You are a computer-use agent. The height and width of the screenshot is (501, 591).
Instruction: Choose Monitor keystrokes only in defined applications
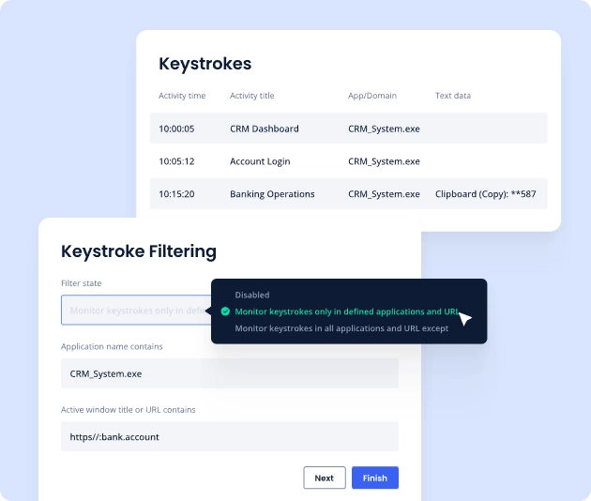[347, 311]
